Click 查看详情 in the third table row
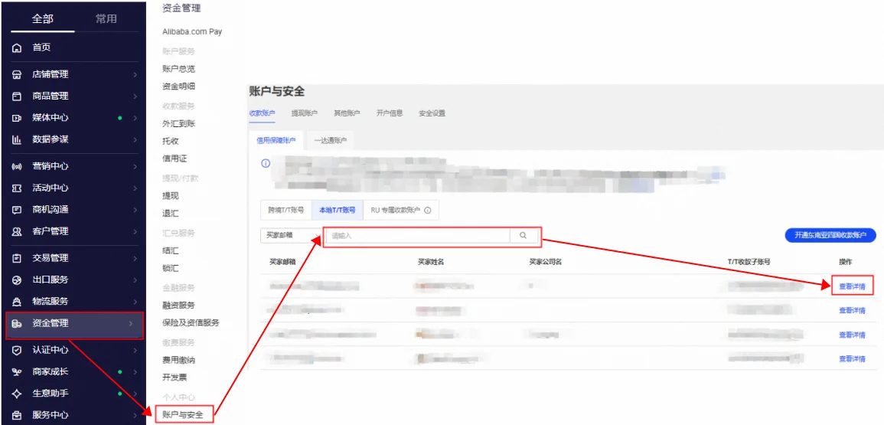 click(x=852, y=335)
